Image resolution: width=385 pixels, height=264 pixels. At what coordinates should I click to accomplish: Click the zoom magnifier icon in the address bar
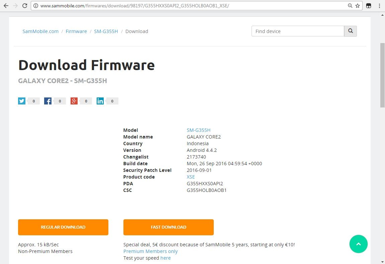(x=350, y=6)
